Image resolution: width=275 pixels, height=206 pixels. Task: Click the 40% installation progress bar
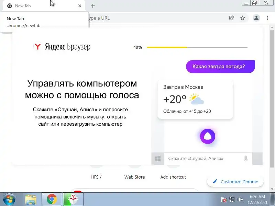point(197,47)
